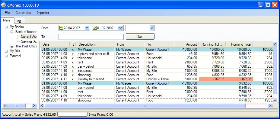Click the cMonex coin icon in title bar
The image size is (280, 119).
point(3,5)
